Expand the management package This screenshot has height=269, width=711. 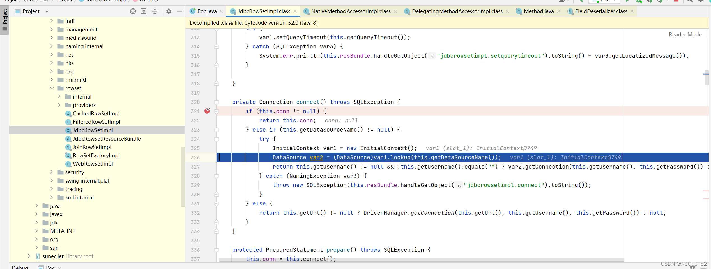pos(52,29)
